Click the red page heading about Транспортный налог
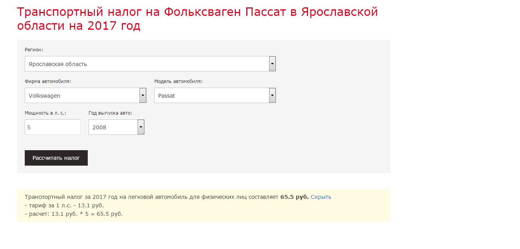The image size is (520, 249). click(x=197, y=19)
